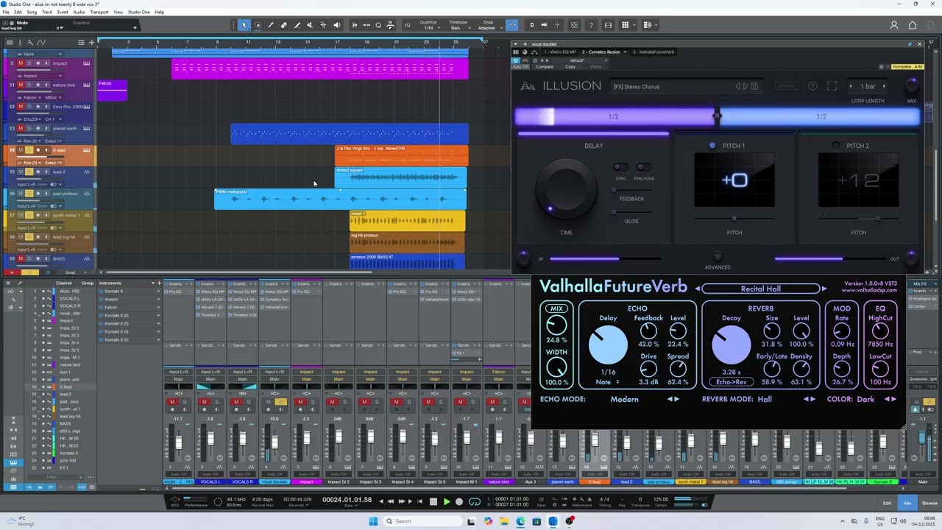Click the Compare button in plugin header
The width and height of the screenshot is (942, 530).
[x=545, y=67]
